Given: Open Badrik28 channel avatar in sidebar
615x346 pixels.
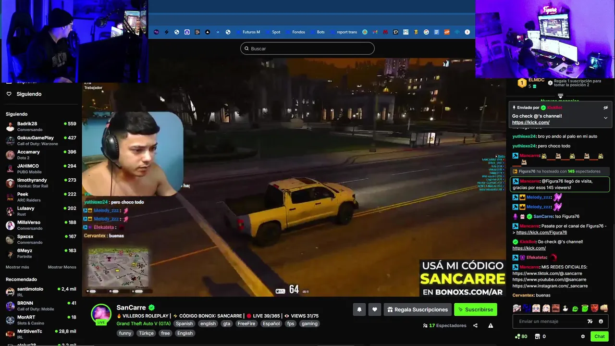Looking at the screenshot, I should coord(10,127).
